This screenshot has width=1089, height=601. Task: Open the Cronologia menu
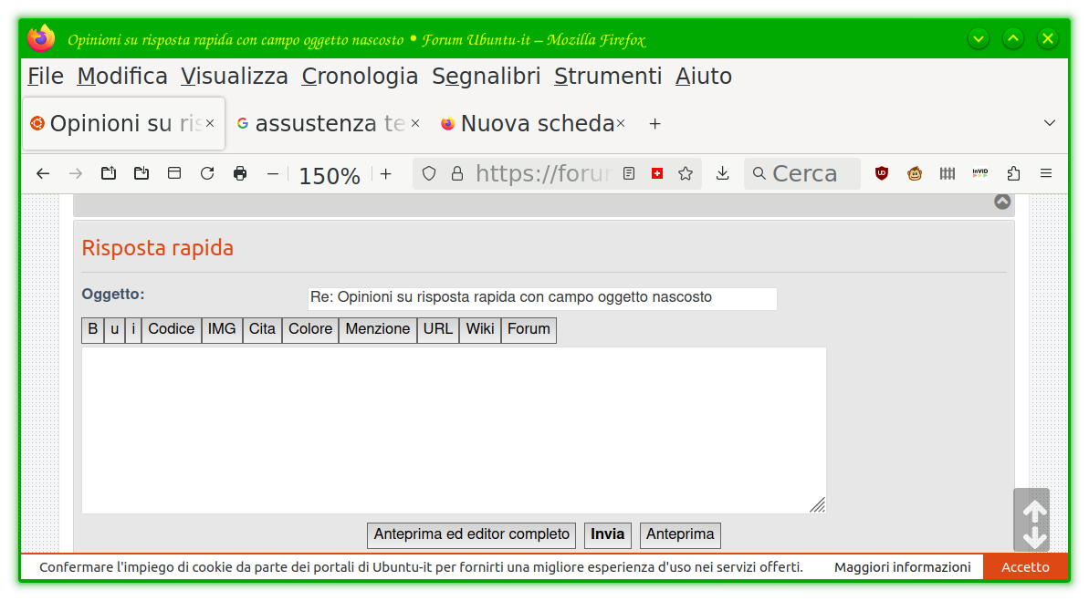coord(360,77)
